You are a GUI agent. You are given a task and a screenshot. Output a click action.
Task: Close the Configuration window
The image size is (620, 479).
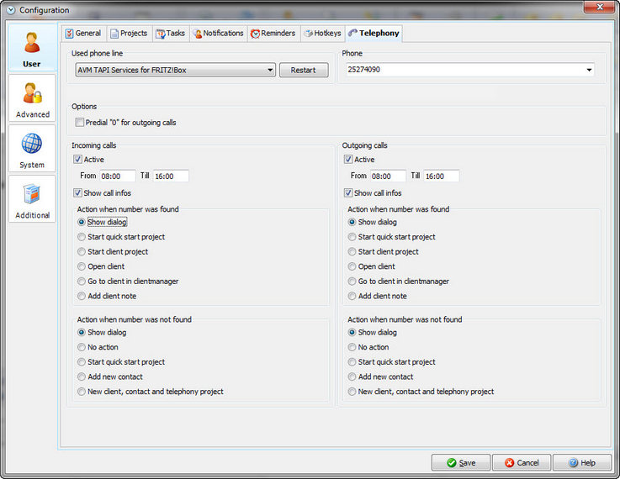tap(600, 7)
